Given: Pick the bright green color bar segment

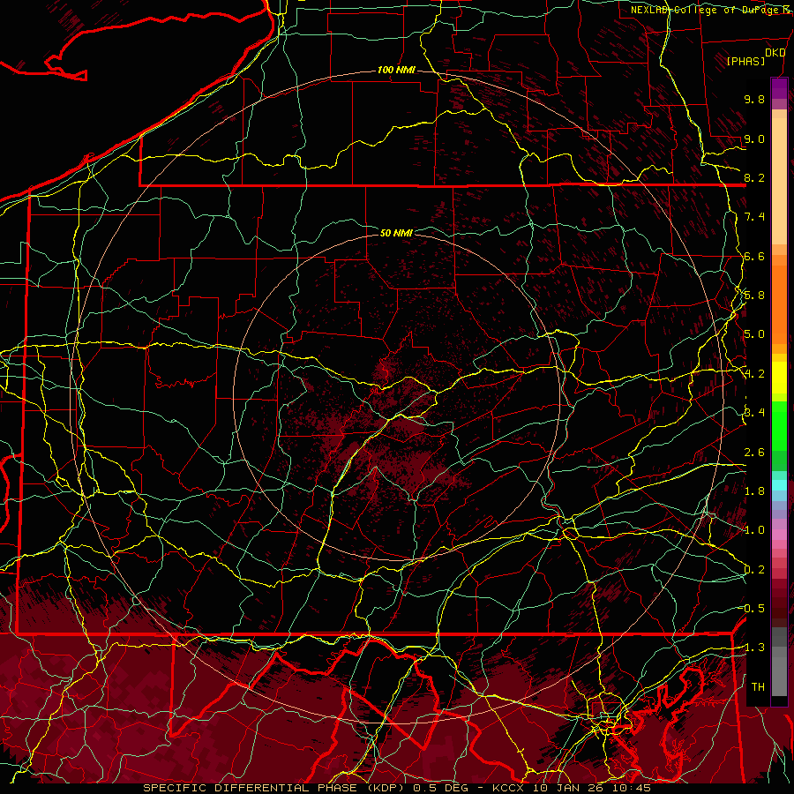Looking at the screenshot, I should coord(779,425).
